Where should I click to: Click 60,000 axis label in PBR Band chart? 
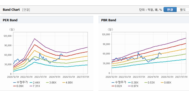[106, 53]
